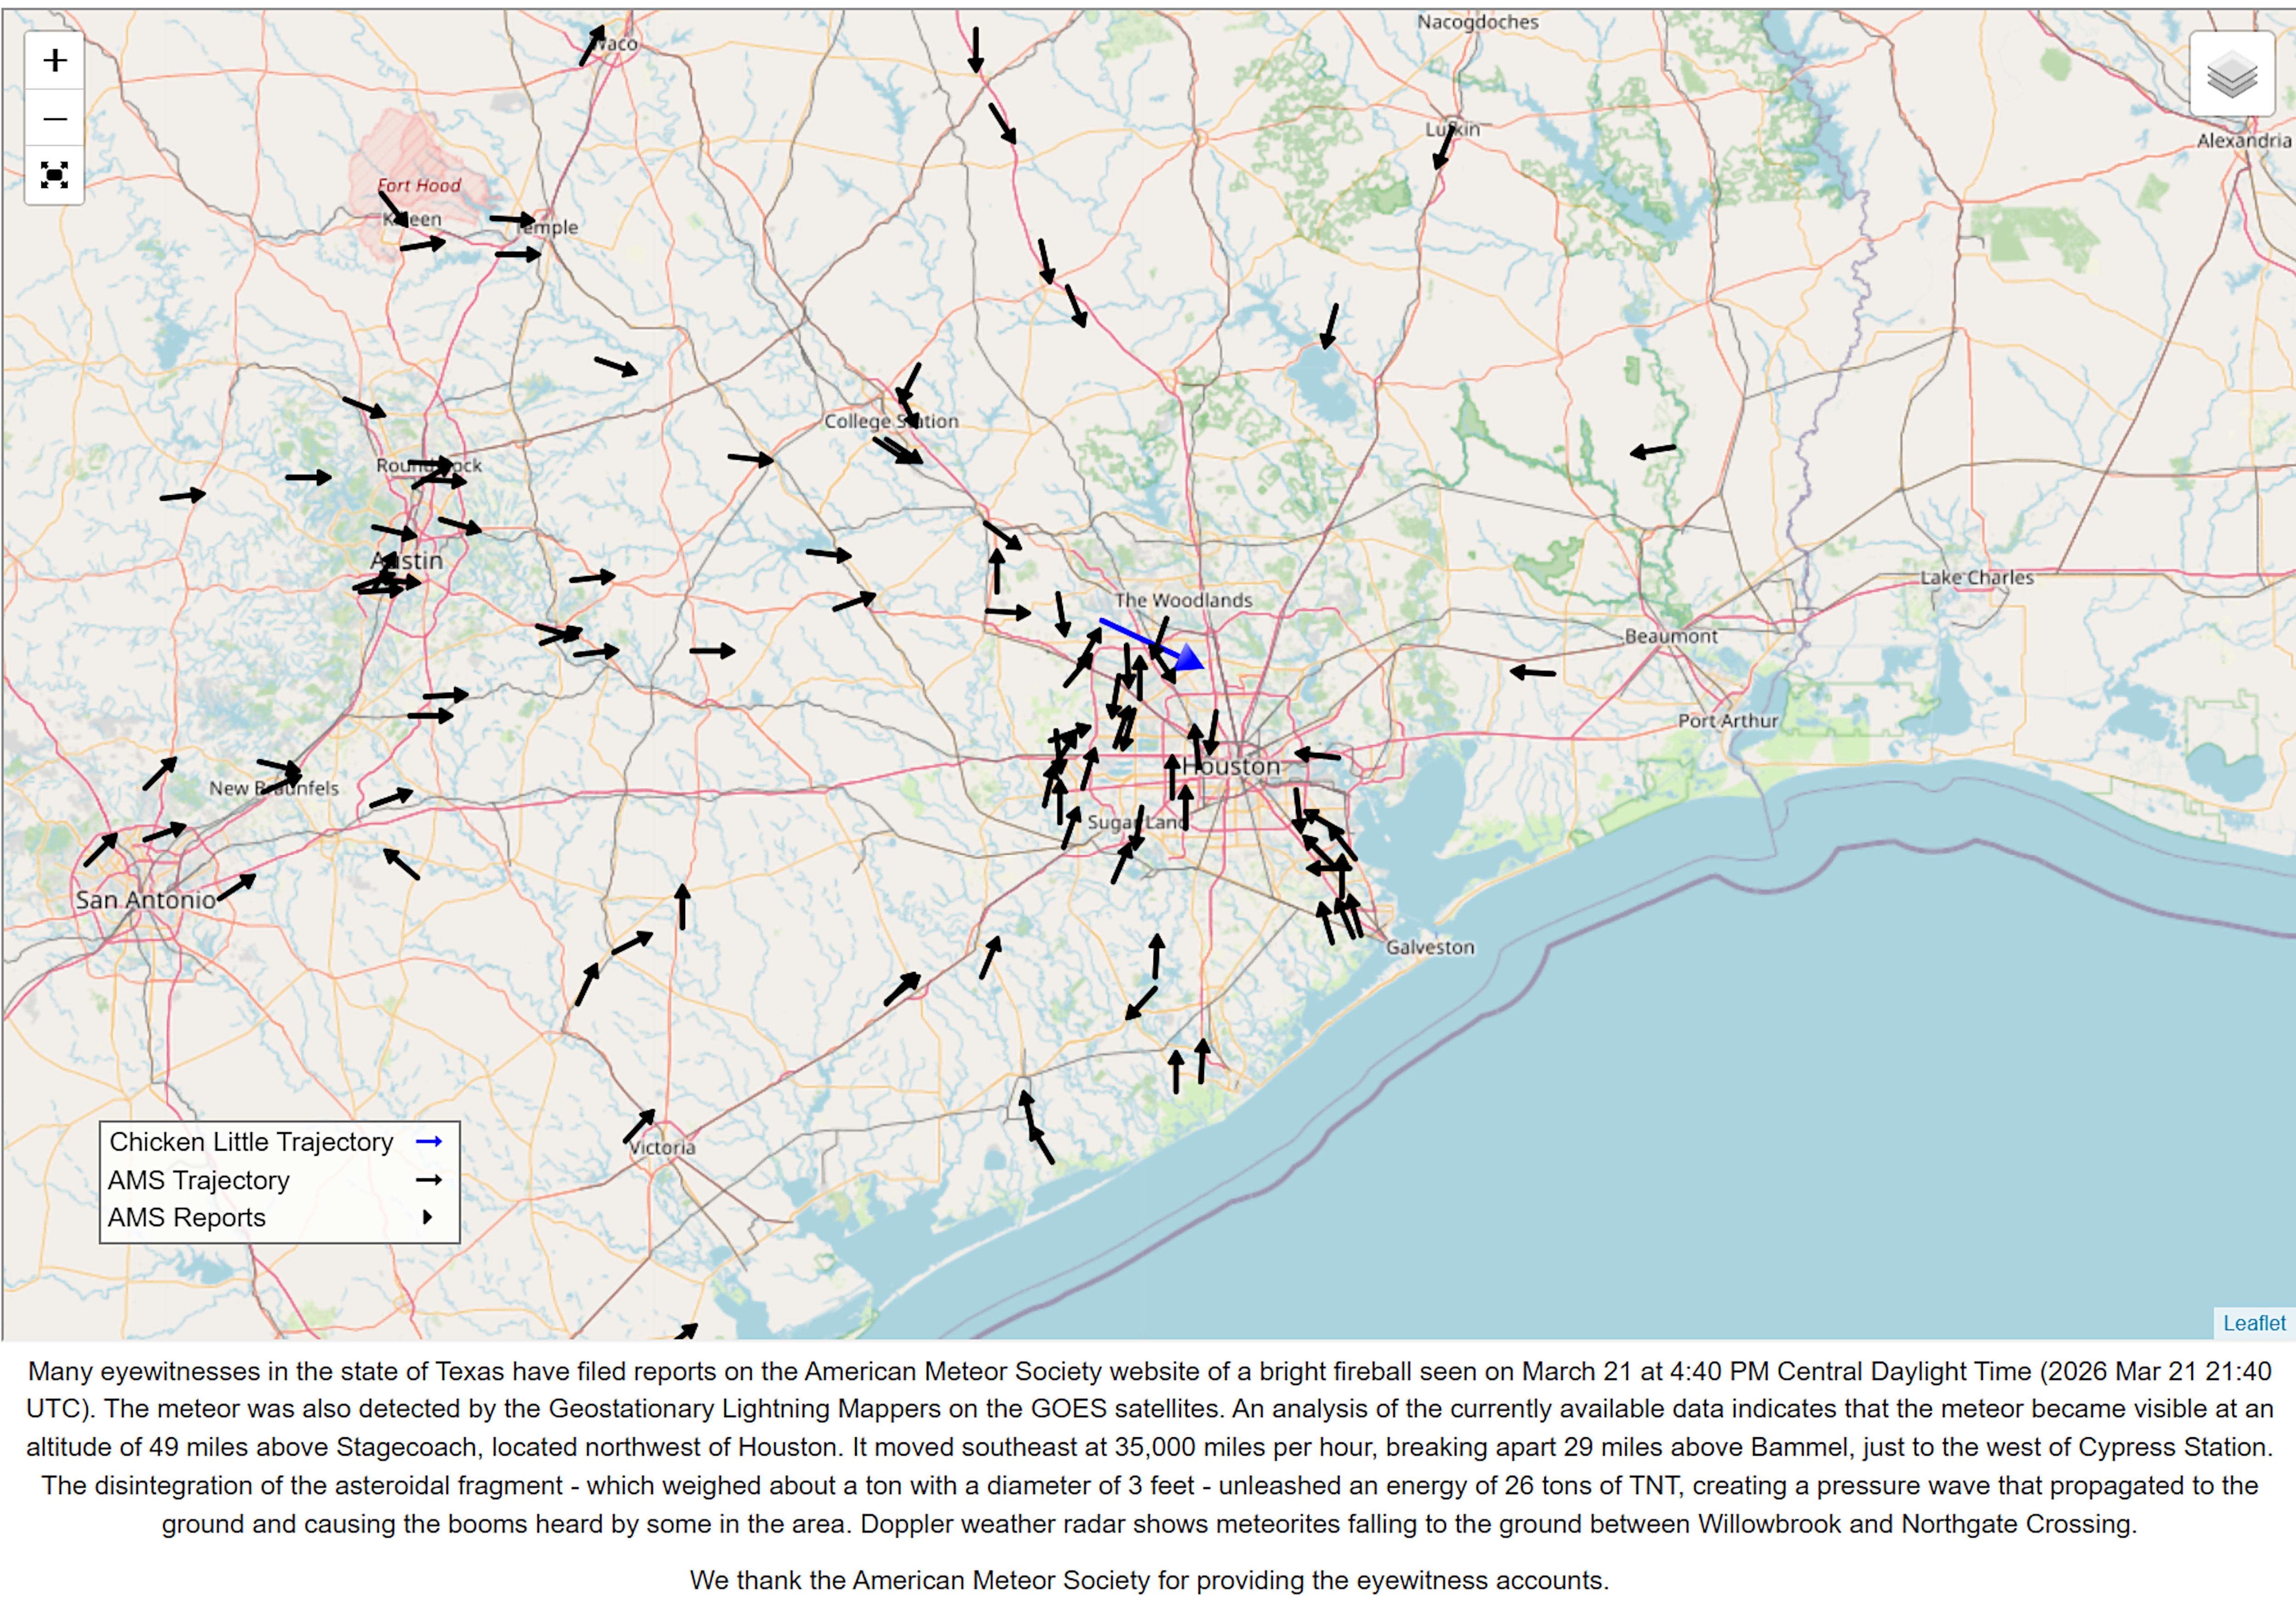The image size is (2296, 1615).
Task: Click the blue arrow icon in the legend
Action: pos(429,1141)
